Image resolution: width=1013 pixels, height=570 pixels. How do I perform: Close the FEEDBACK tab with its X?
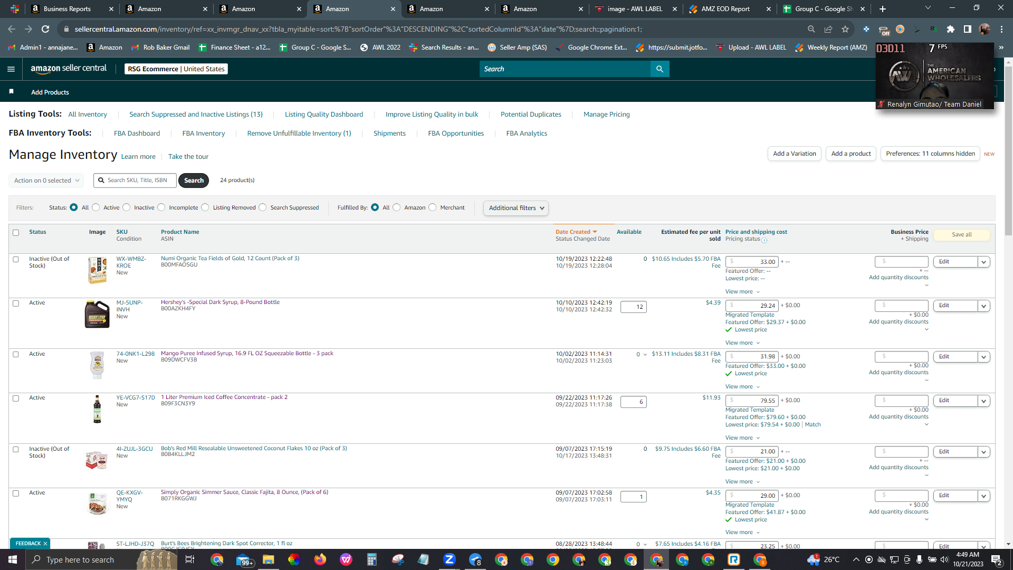click(x=45, y=544)
